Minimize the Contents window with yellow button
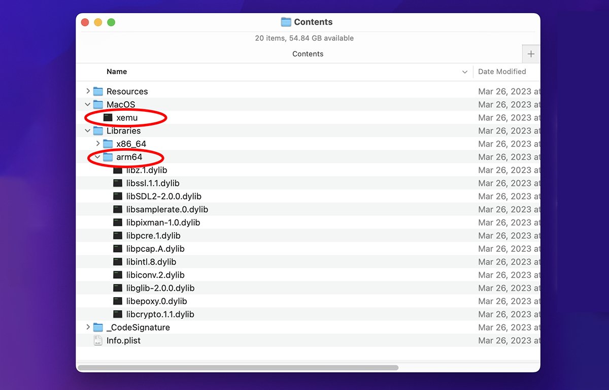 pyautogui.click(x=98, y=22)
